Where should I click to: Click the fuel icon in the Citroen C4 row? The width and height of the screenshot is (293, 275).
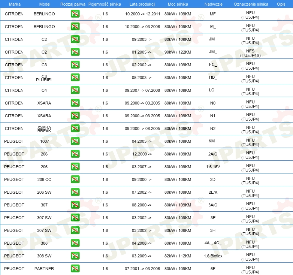[x=75, y=90]
